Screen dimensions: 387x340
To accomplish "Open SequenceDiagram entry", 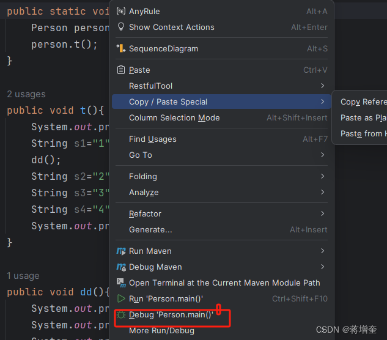I will tap(221, 49).
